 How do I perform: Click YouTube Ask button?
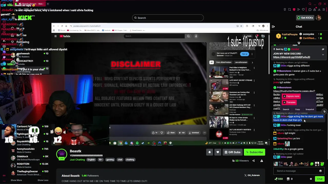click(x=182, y=133)
